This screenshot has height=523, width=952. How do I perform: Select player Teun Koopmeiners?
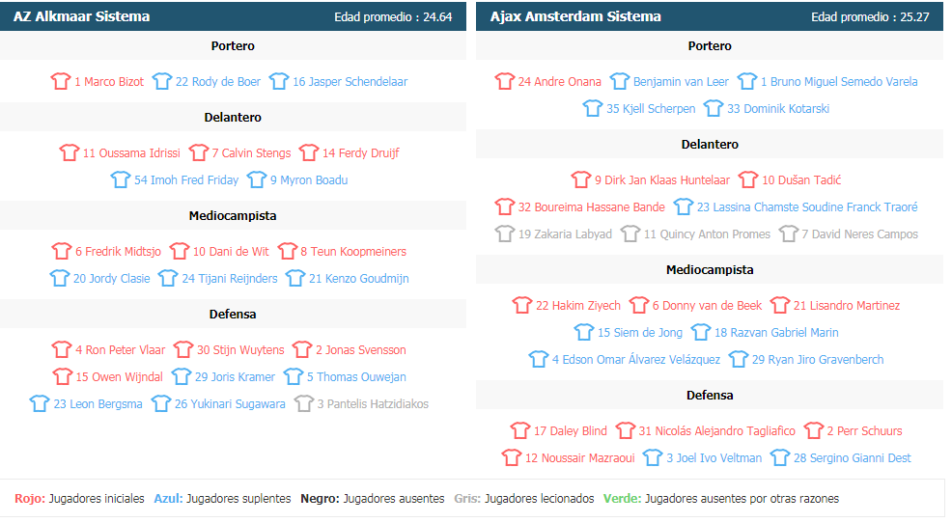click(353, 251)
